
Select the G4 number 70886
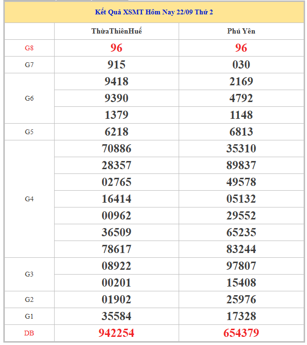(116, 149)
